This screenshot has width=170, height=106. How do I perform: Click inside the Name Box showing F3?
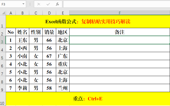tap(11, 4)
